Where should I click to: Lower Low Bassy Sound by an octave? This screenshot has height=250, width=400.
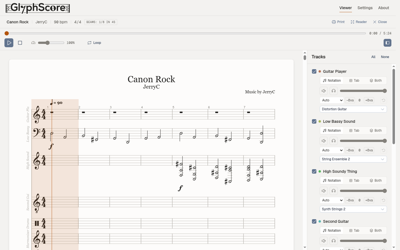(350, 150)
